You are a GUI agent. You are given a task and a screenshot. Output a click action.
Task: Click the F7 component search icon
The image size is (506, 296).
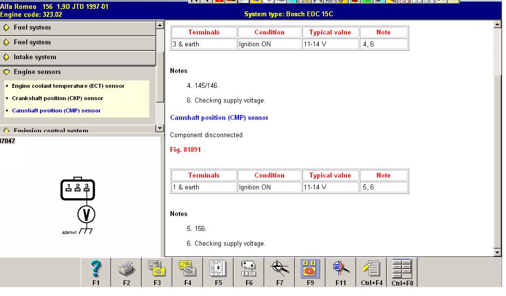coord(280,272)
